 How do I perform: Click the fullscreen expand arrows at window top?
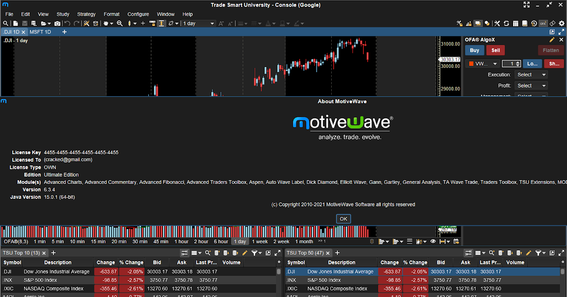click(527, 5)
